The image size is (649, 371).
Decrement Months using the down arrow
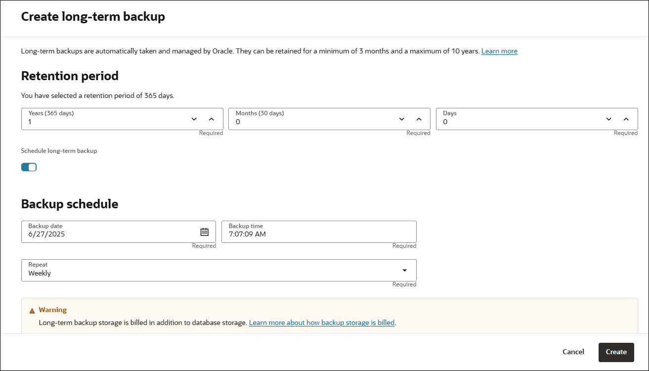pos(401,119)
